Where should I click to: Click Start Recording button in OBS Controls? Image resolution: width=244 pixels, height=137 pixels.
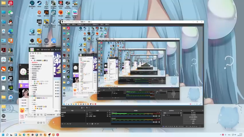pos(193,115)
